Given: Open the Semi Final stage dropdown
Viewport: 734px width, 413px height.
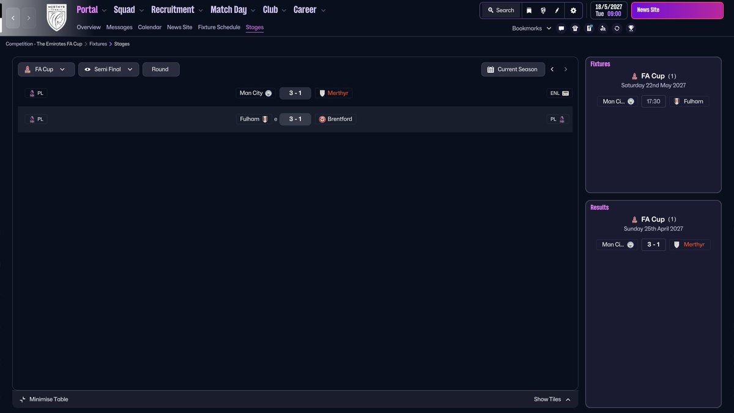Looking at the screenshot, I should (x=109, y=69).
